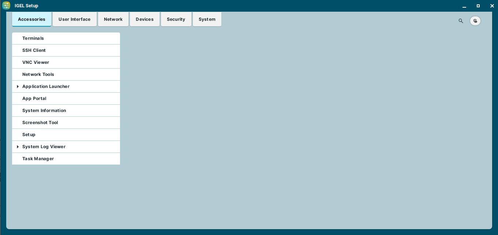
Task: Click the gear-with-eye settings view icon
Action: [x=475, y=21]
